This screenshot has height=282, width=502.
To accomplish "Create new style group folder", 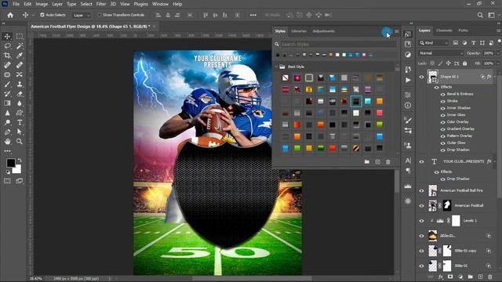I will (x=367, y=162).
